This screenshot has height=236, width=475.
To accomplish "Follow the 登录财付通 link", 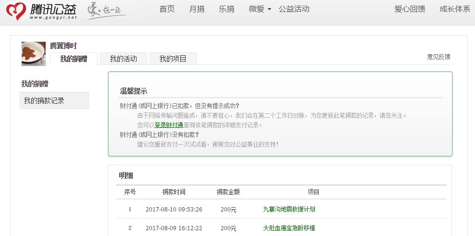I will tap(169, 125).
